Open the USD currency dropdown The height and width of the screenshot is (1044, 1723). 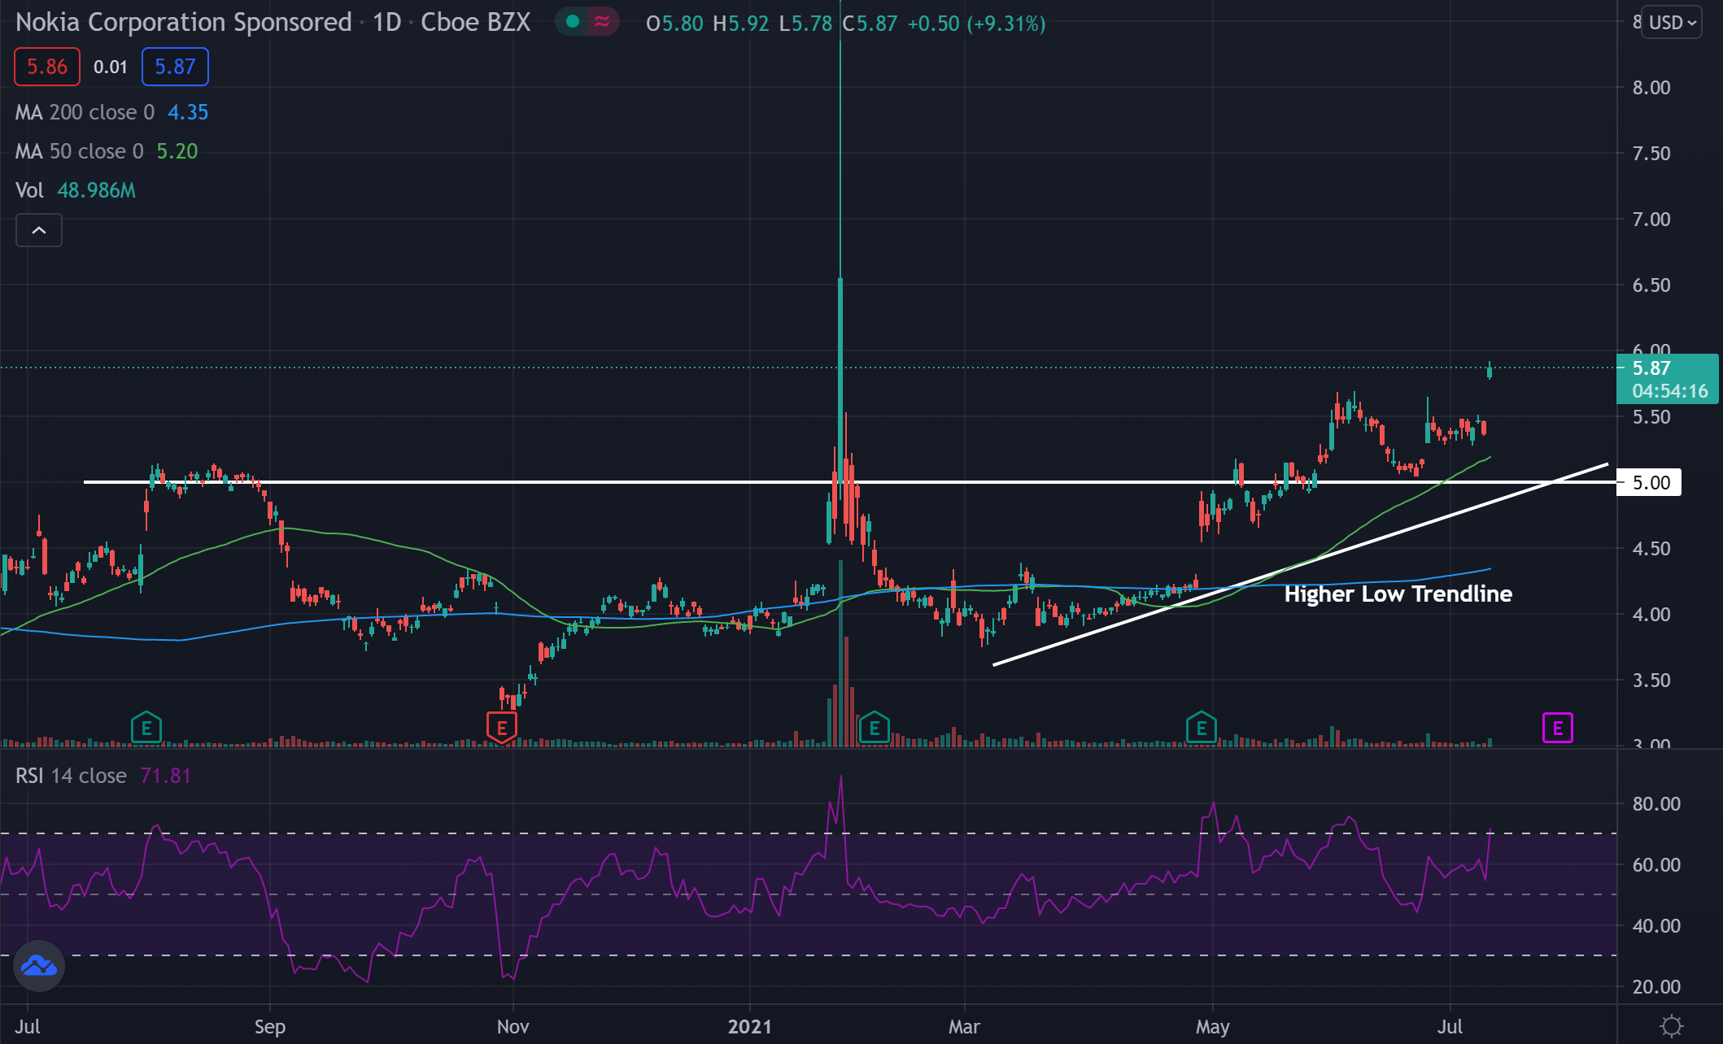pyautogui.click(x=1671, y=22)
